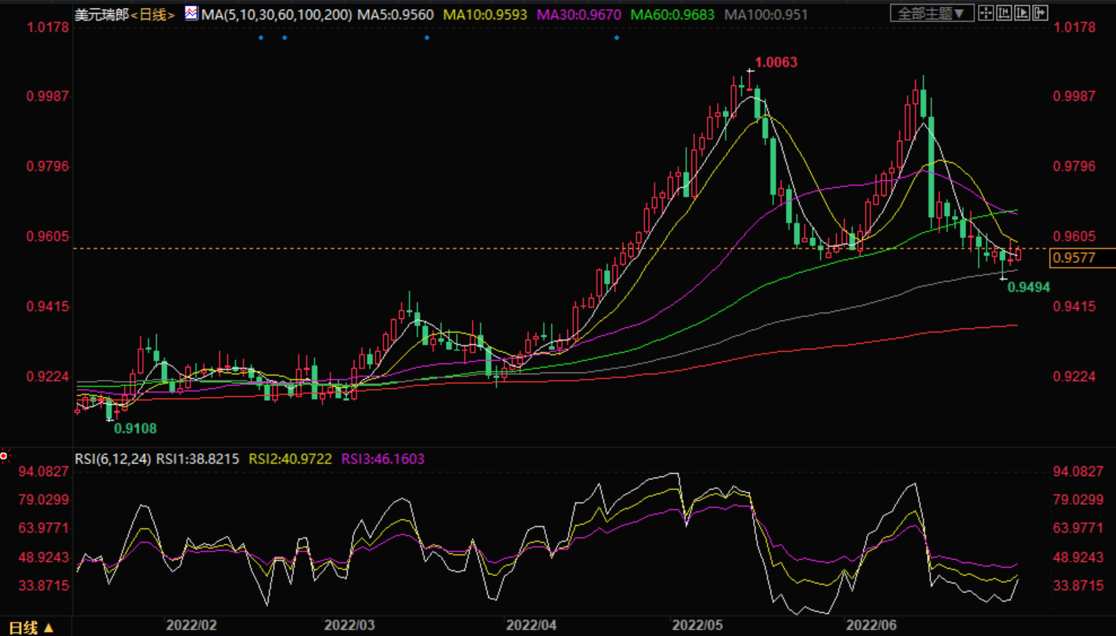Click the 1.0063 high price annotation
Viewport: 1116px width, 636px height.
pyautogui.click(x=776, y=63)
